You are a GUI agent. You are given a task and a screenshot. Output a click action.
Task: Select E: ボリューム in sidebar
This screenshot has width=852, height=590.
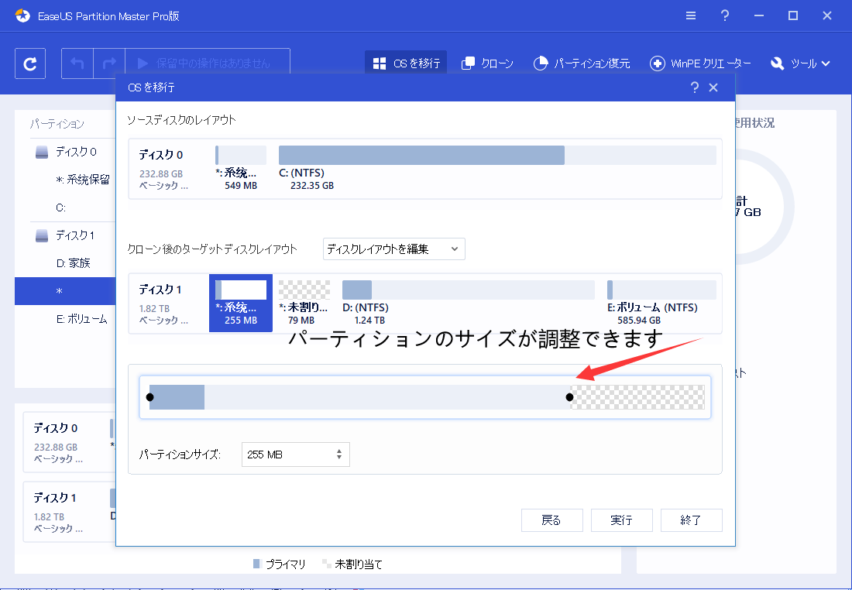[81, 319]
